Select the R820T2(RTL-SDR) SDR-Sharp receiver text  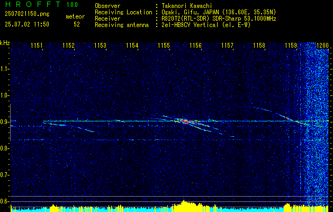pyautogui.click(x=219, y=19)
